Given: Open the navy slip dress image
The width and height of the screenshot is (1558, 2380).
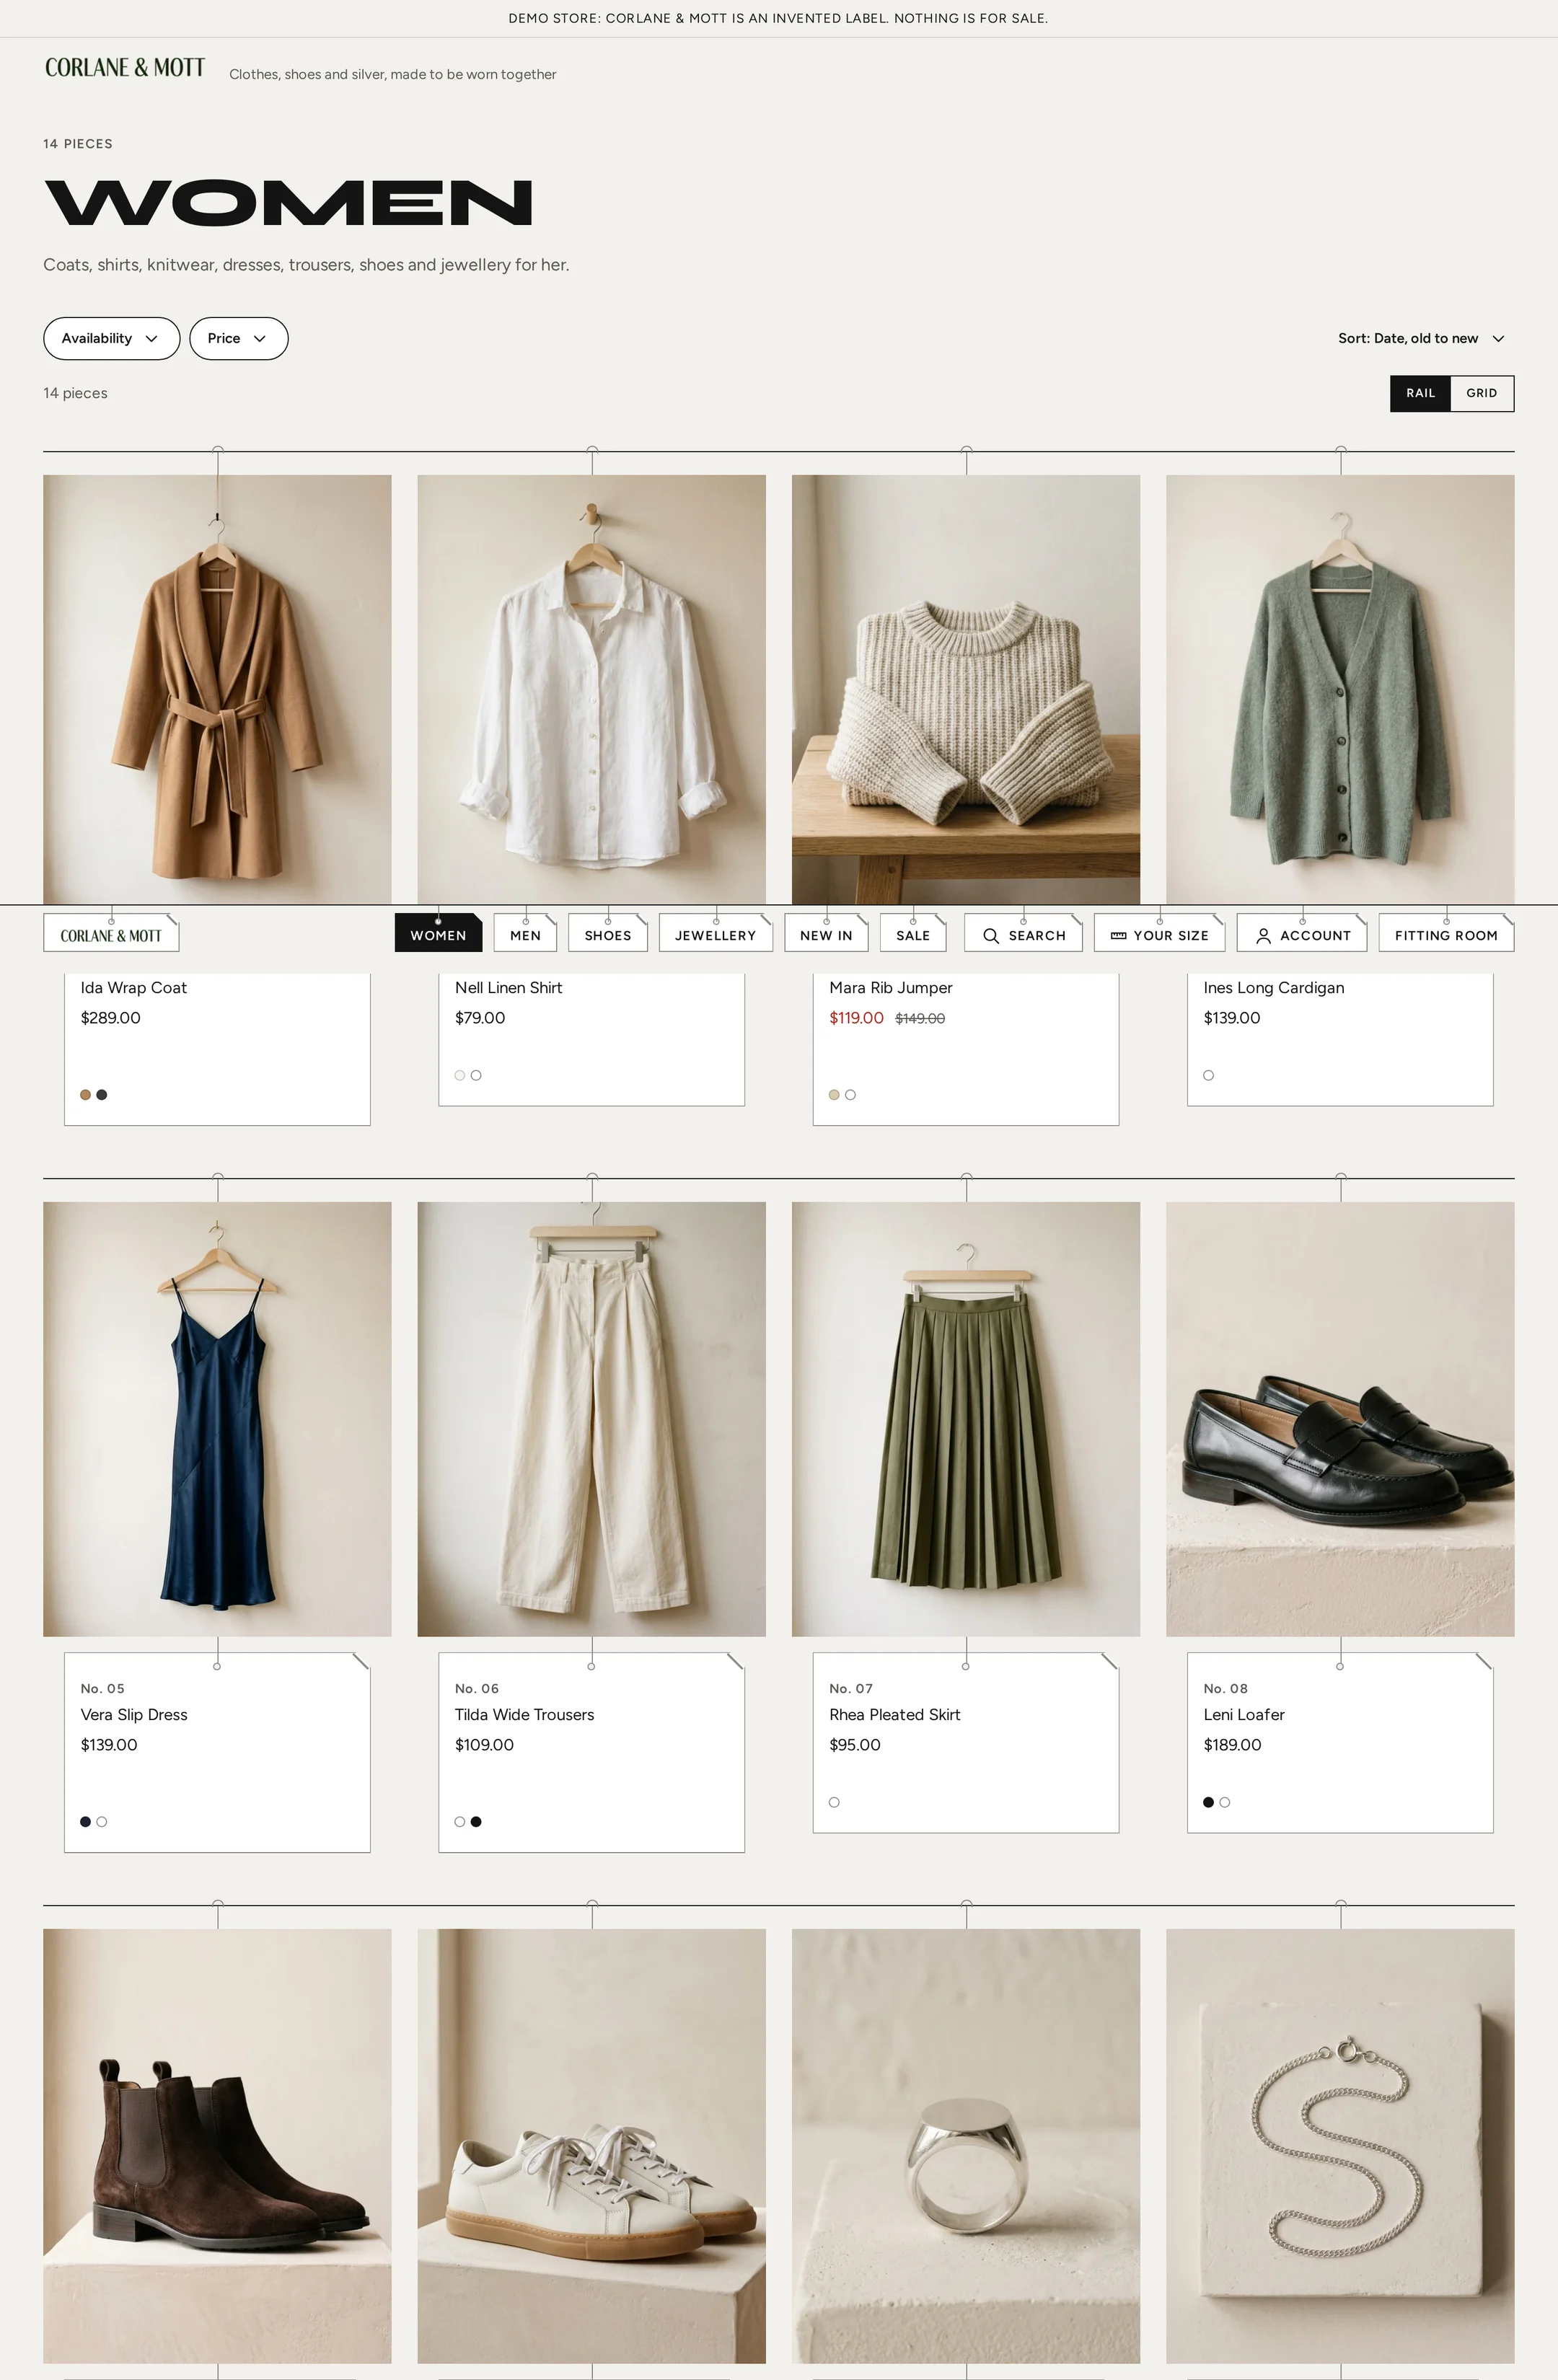Looking at the screenshot, I should coord(217,1419).
